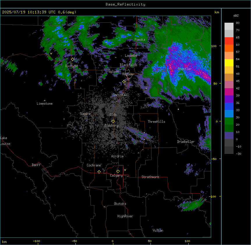Click the yellow V marker east of Calgary
This screenshot has height=245, width=251.
pyautogui.click(x=125, y=170)
